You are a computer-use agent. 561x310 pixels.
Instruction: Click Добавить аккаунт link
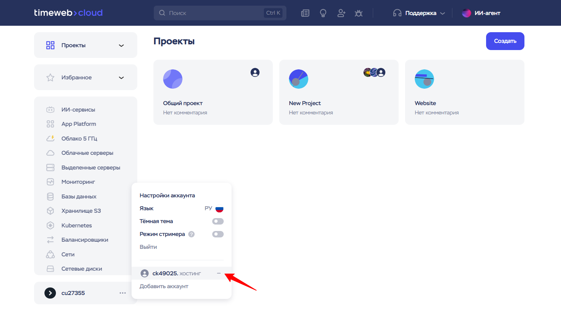(164, 286)
